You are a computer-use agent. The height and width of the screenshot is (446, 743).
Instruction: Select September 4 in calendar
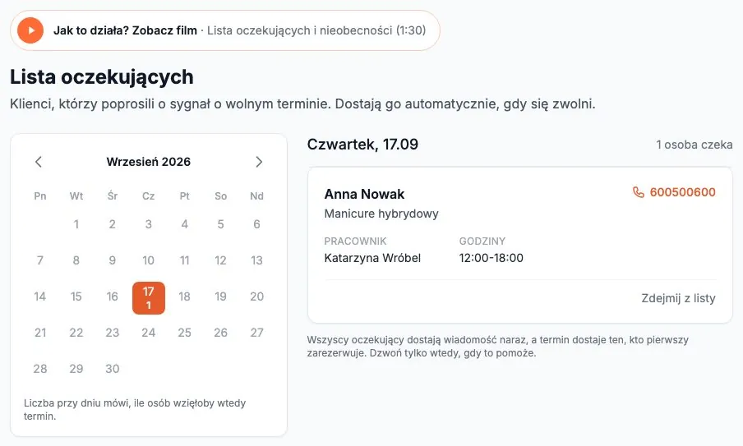click(x=184, y=224)
